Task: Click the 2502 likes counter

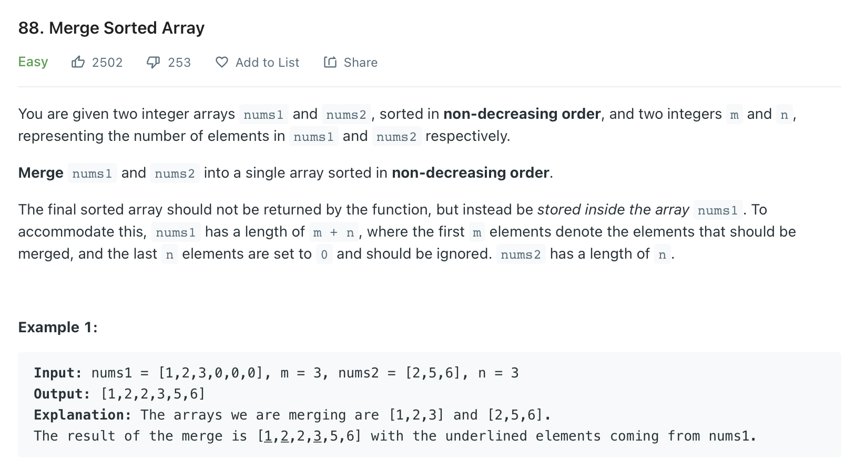Action: pos(107,62)
